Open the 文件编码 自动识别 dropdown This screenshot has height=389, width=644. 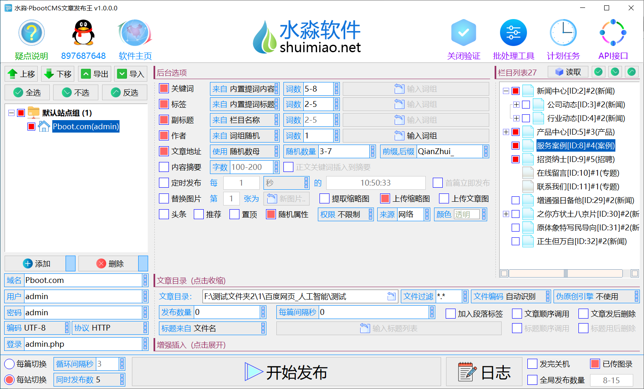click(x=511, y=296)
